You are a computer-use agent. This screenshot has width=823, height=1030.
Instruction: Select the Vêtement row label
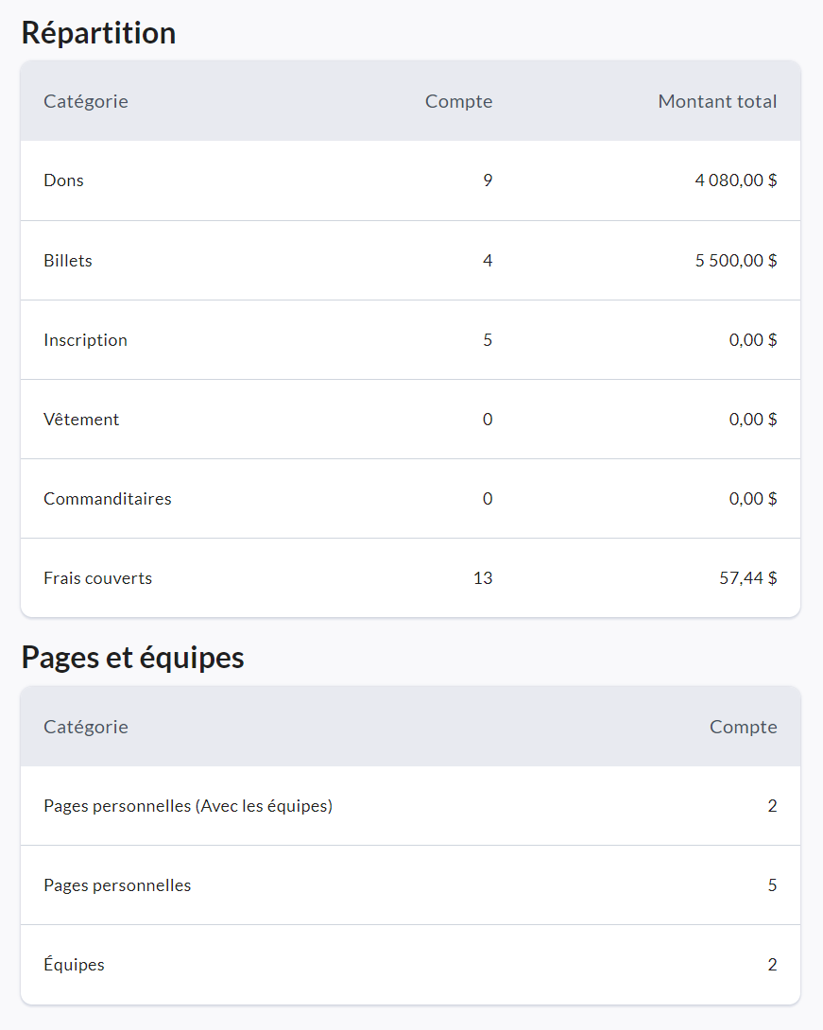click(81, 420)
